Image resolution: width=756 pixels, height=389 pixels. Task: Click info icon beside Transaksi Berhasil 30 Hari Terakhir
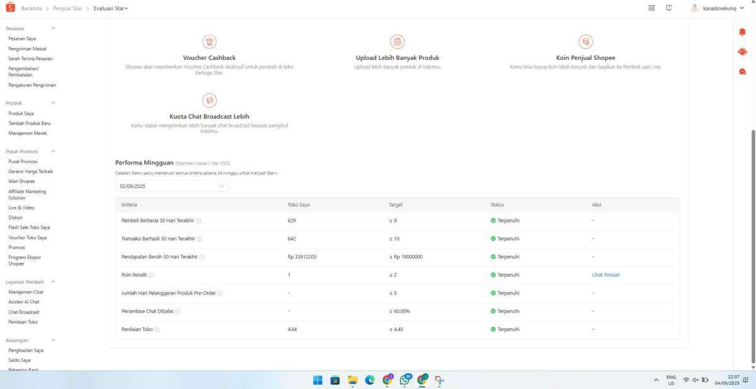[200, 239]
